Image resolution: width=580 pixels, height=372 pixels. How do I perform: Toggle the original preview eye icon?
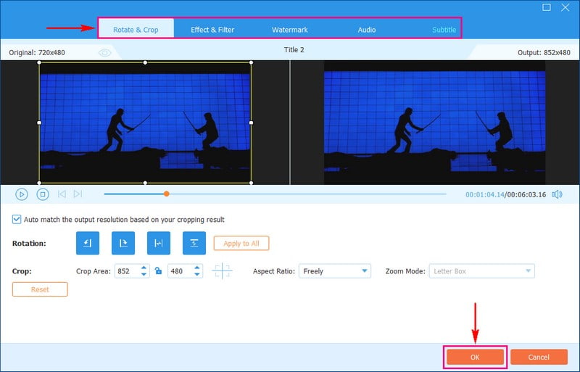pos(105,52)
